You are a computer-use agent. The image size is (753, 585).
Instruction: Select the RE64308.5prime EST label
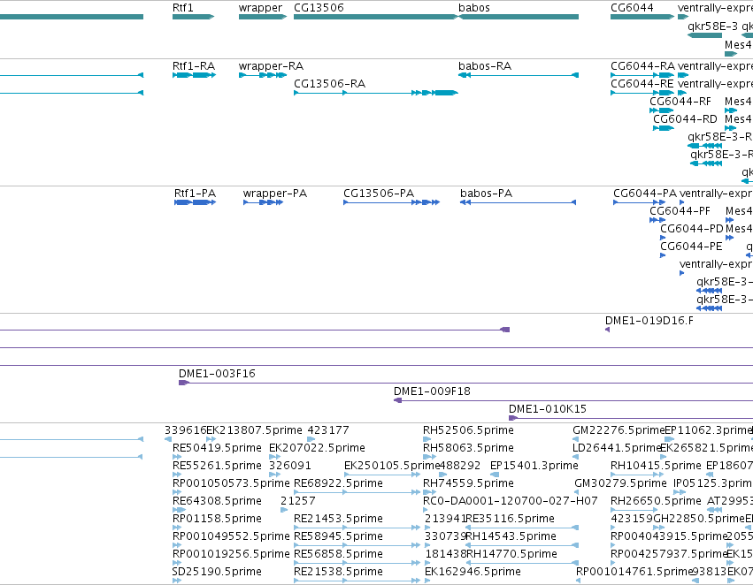point(217,501)
